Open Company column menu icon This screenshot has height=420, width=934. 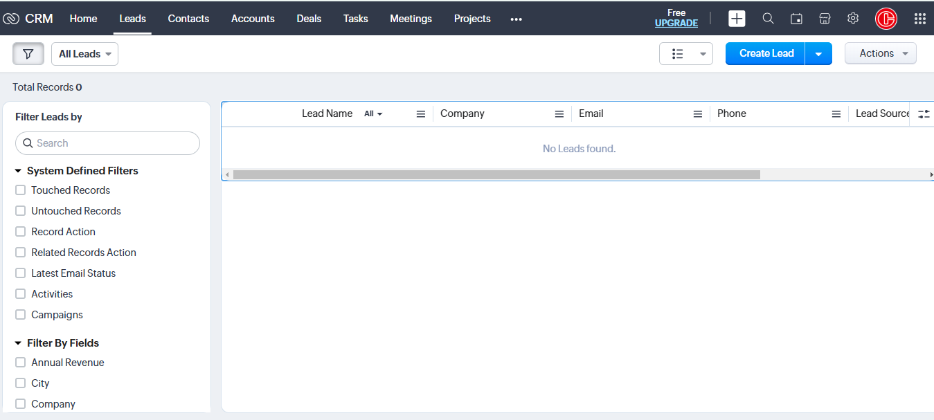coord(559,114)
